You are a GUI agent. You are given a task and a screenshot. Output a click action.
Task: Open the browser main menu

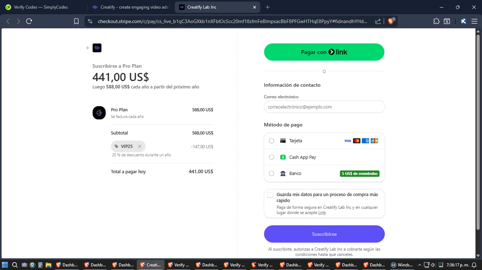[474, 21]
